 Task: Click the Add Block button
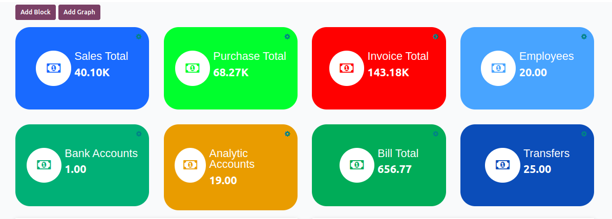coord(35,12)
